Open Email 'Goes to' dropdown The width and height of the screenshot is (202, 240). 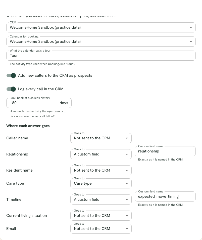[x=101, y=229]
